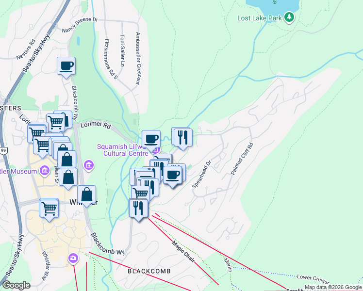Click the Magic Chair lift label

coord(183,251)
